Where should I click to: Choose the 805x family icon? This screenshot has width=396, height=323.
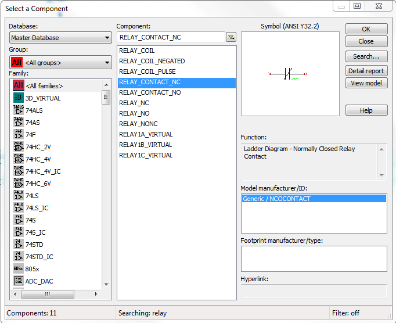coord(19,268)
